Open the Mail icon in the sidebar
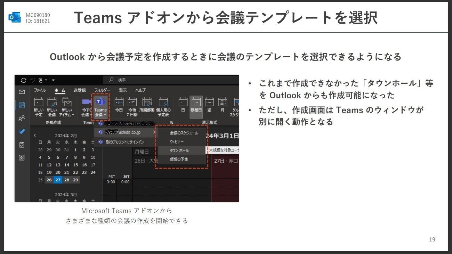The width and height of the screenshot is (452, 254). pyautogui.click(x=22, y=92)
